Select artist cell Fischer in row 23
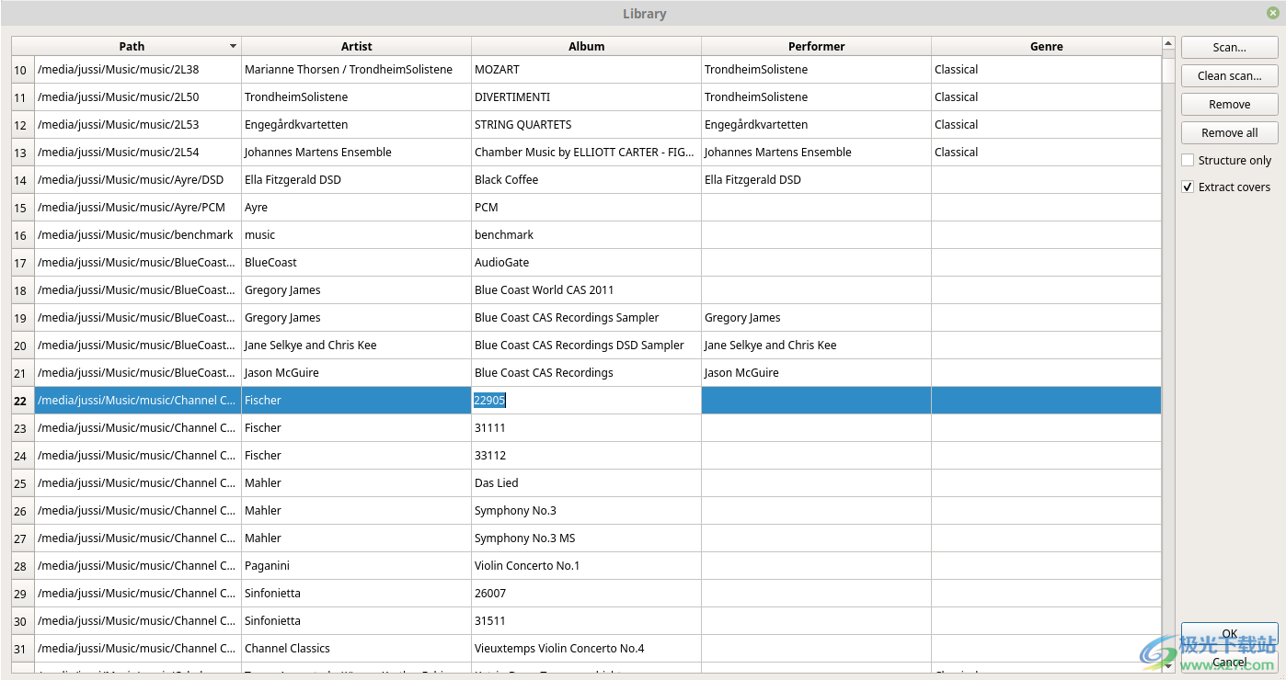Screen dimensions: 1286x680 (x=357, y=428)
